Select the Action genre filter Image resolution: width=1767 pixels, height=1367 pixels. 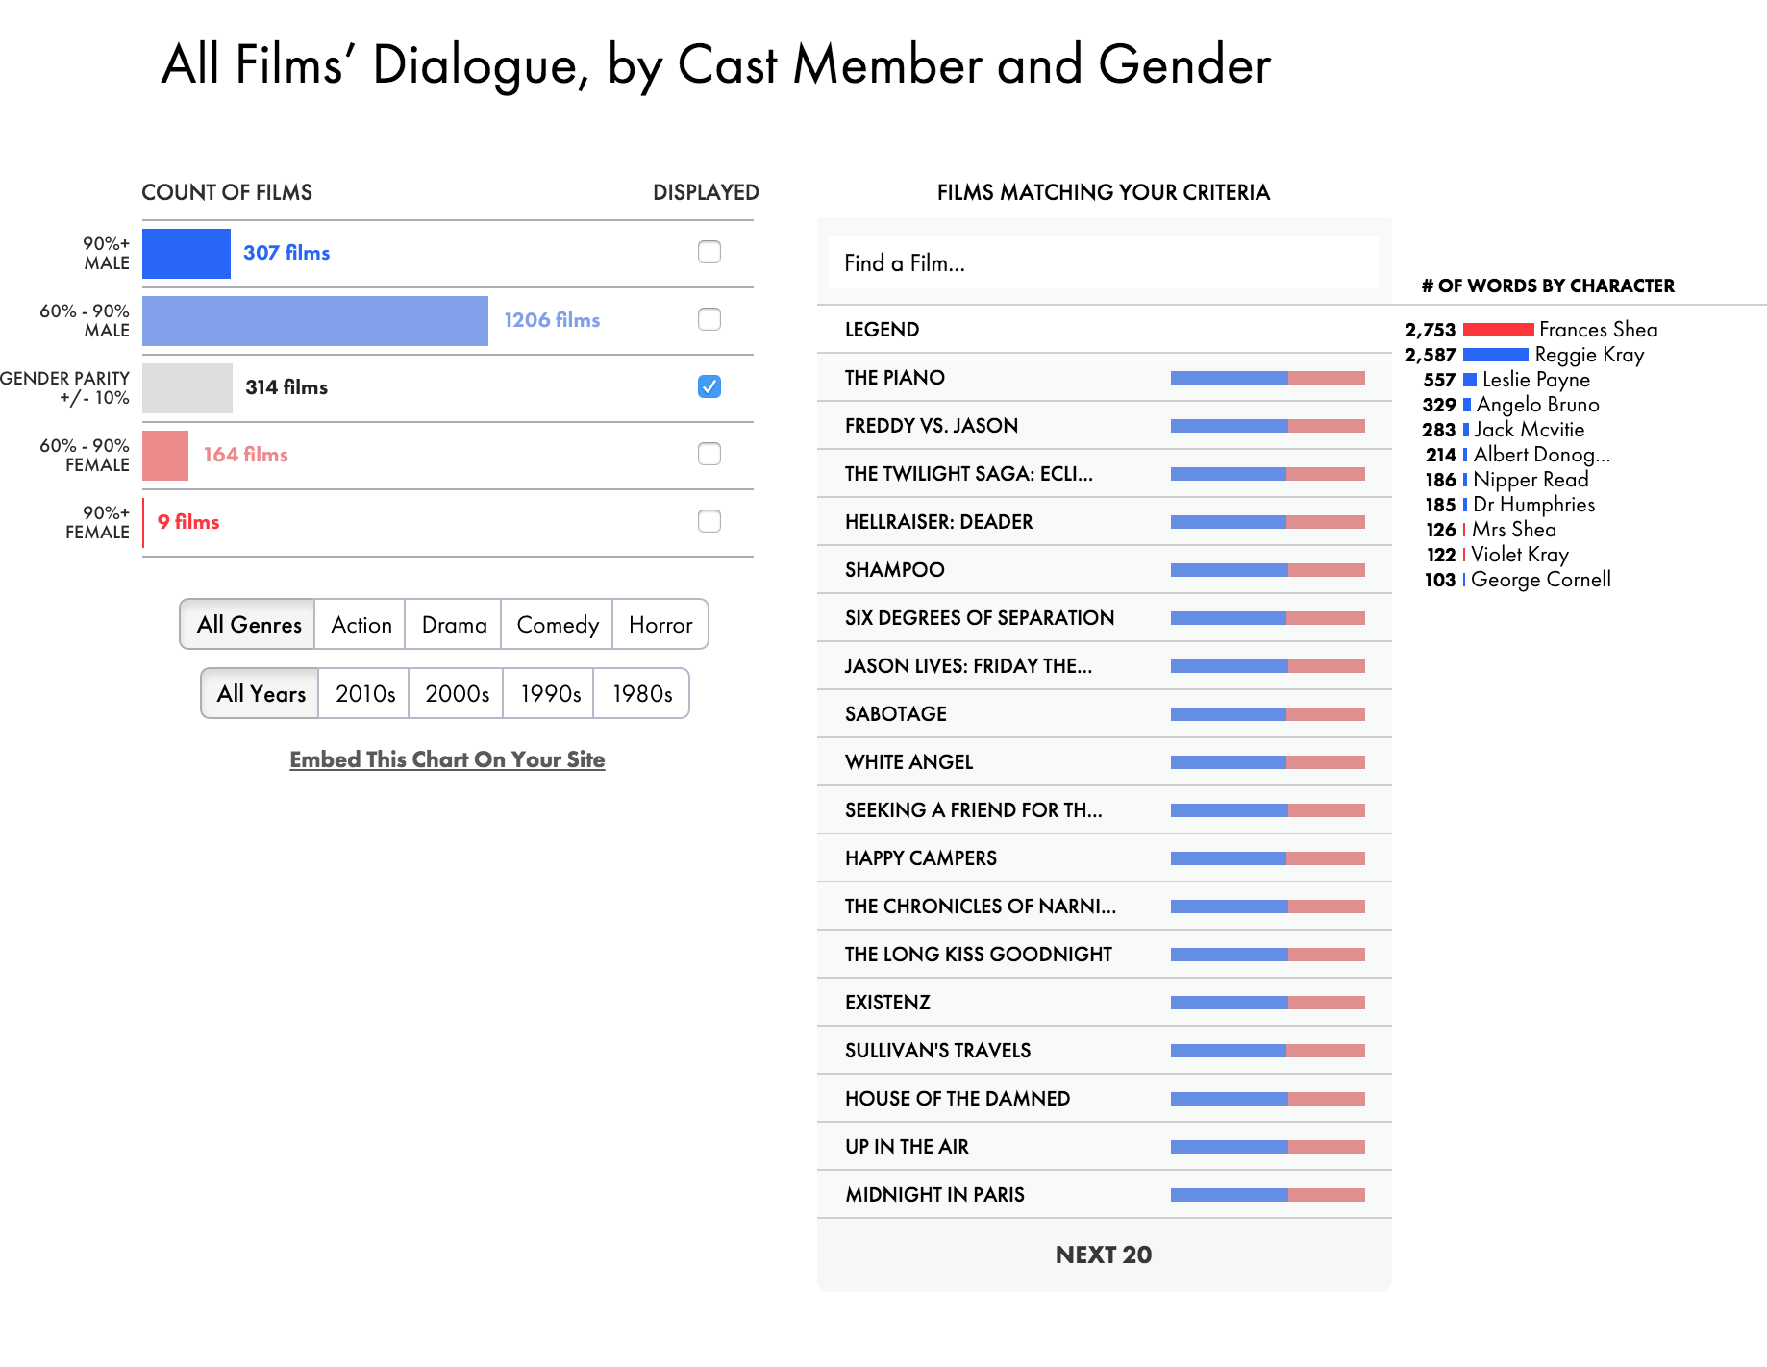tap(360, 624)
